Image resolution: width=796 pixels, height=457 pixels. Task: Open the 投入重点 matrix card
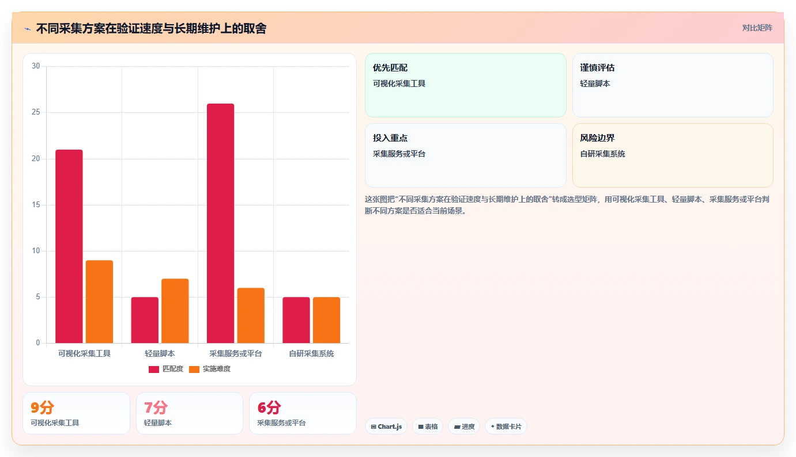click(x=466, y=155)
